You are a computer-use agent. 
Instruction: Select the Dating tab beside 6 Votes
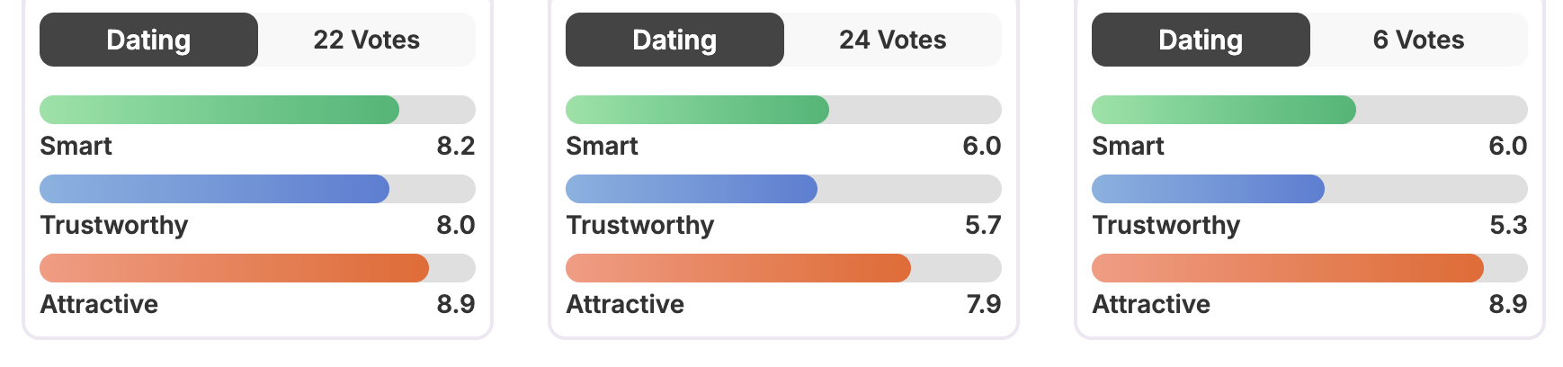point(1201,40)
